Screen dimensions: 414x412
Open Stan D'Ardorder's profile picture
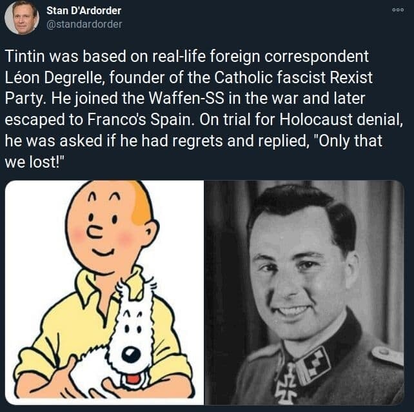(x=22, y=17)
